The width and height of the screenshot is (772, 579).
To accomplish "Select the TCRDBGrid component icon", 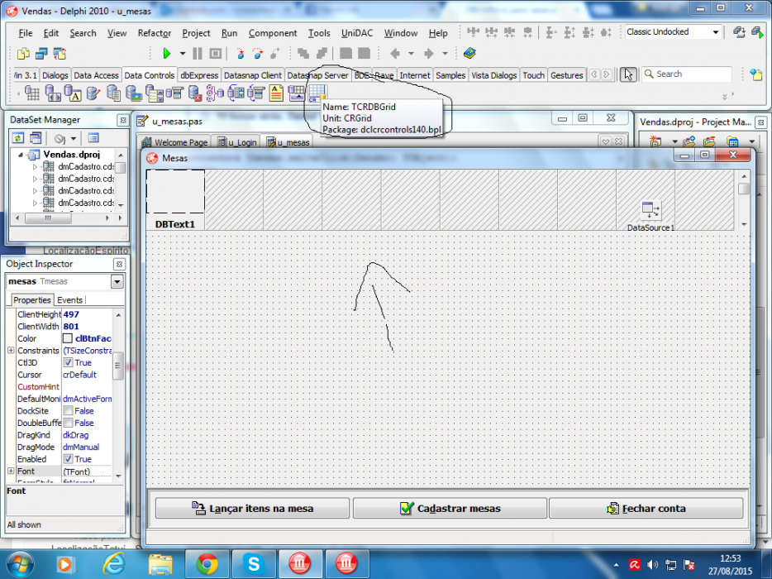I will click(x=317, y=93).
